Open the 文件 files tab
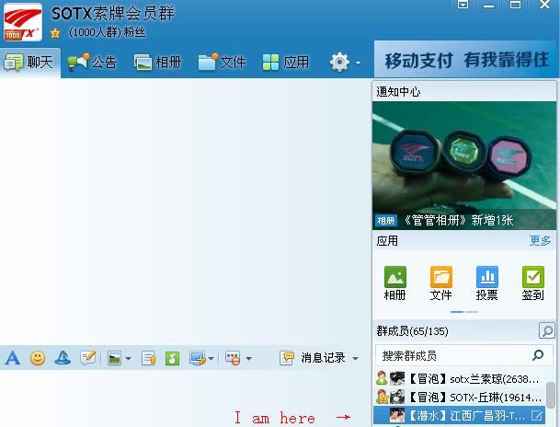Viewport: 560px width, 427px height. coord(222,63)
